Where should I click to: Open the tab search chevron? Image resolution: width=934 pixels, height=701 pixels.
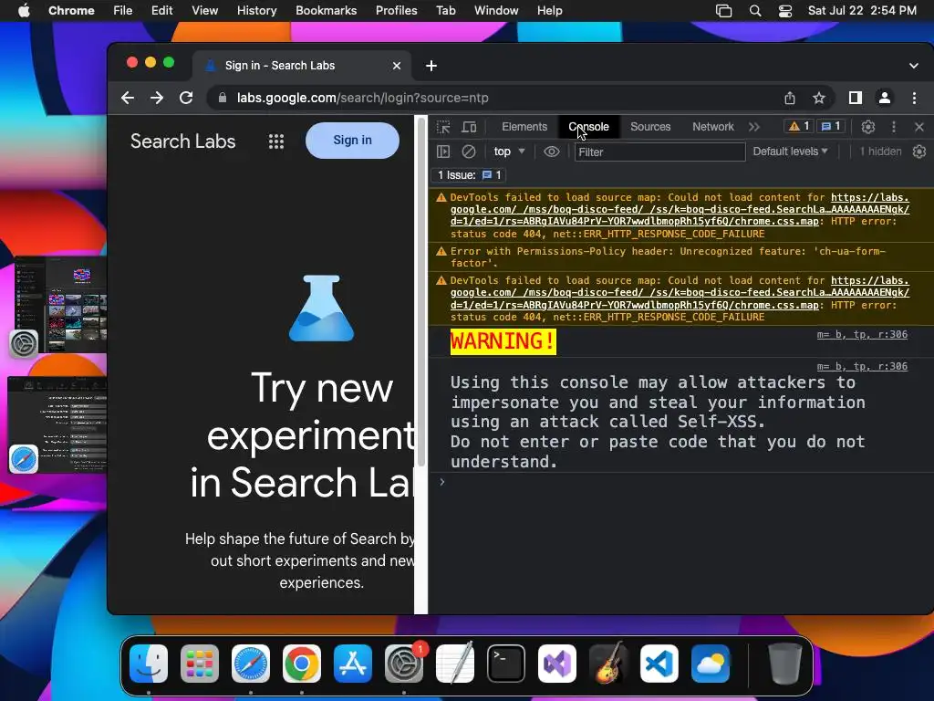(914, 66)
